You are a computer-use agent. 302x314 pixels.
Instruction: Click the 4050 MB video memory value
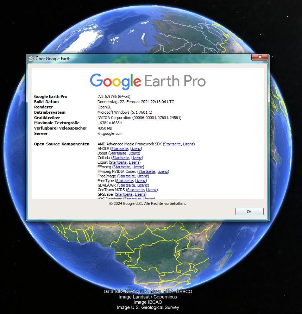click(105, 128)
